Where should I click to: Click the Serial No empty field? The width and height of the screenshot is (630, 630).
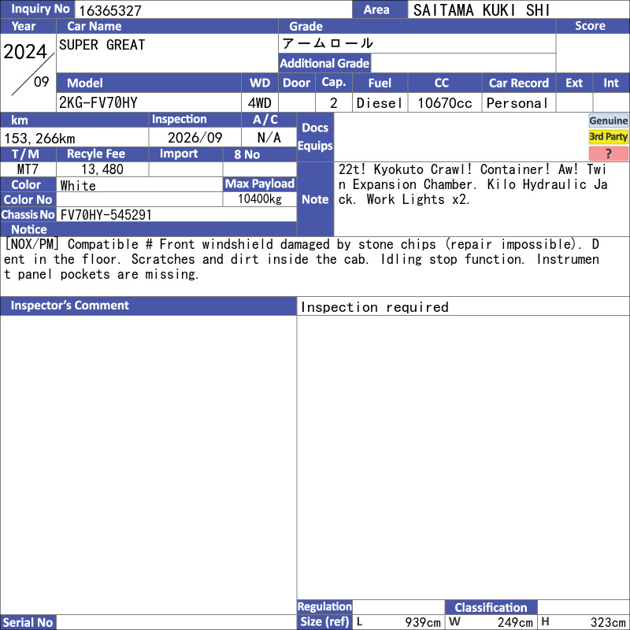176,622
